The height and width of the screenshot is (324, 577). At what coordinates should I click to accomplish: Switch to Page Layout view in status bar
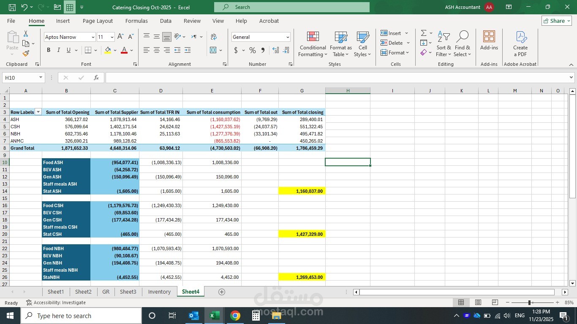tap(478, 302)
